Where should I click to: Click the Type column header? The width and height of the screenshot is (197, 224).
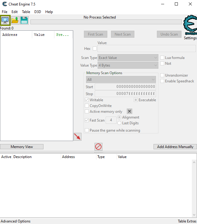pyautogui.click(x=107, y=157)
